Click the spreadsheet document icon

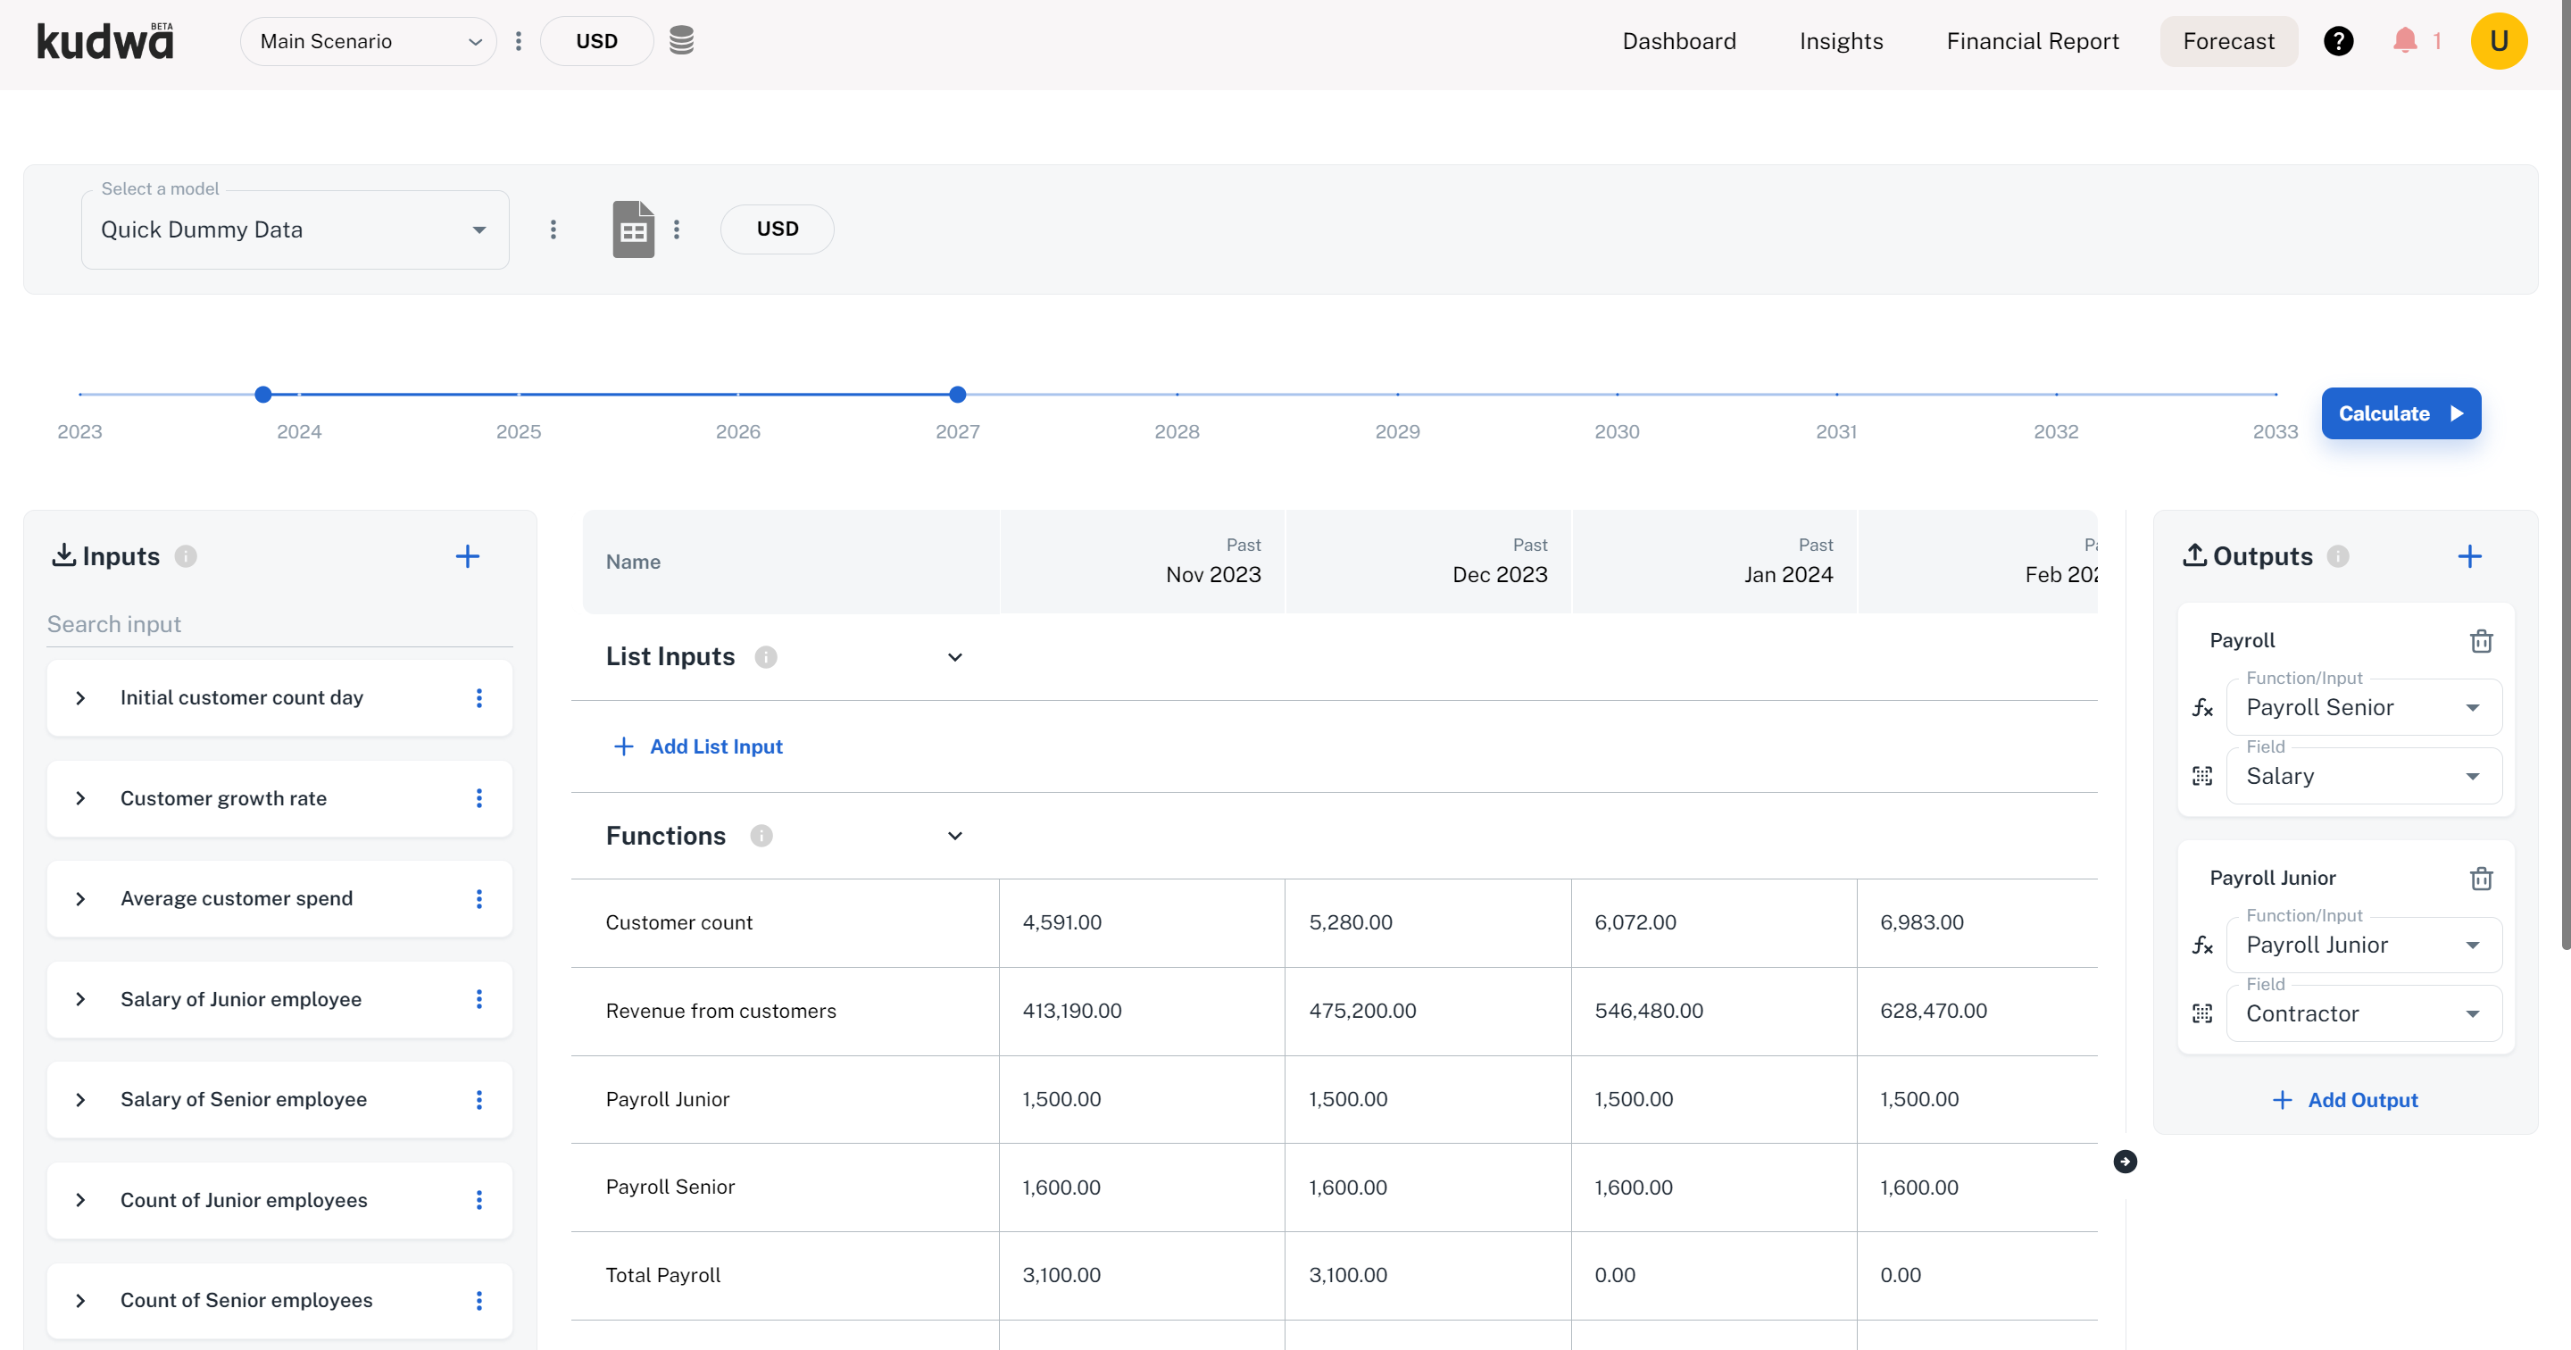tap(633, 229)
